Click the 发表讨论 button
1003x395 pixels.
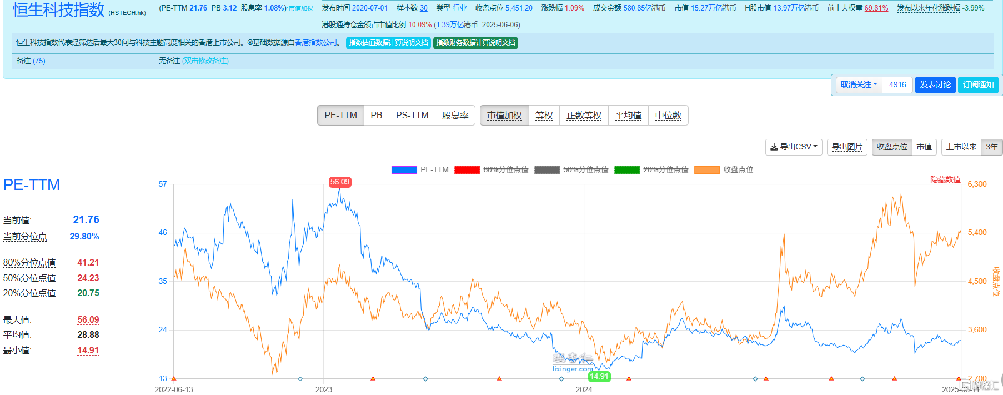click(935, 85)
